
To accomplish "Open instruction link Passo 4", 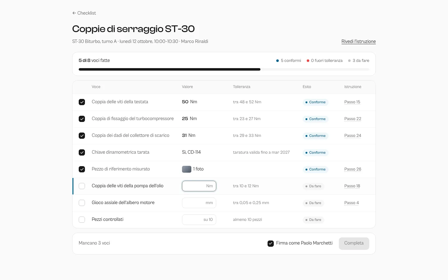I will click(352, 203).
